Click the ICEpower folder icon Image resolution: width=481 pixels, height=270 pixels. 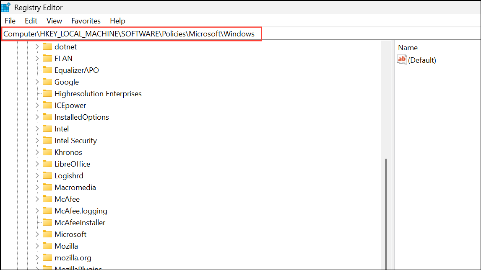point(47,105)
